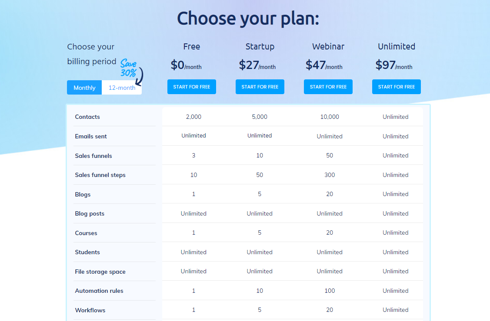Start For Free on the Startup plan
This screenshot has height=321, width=490.
pos(260,87)
